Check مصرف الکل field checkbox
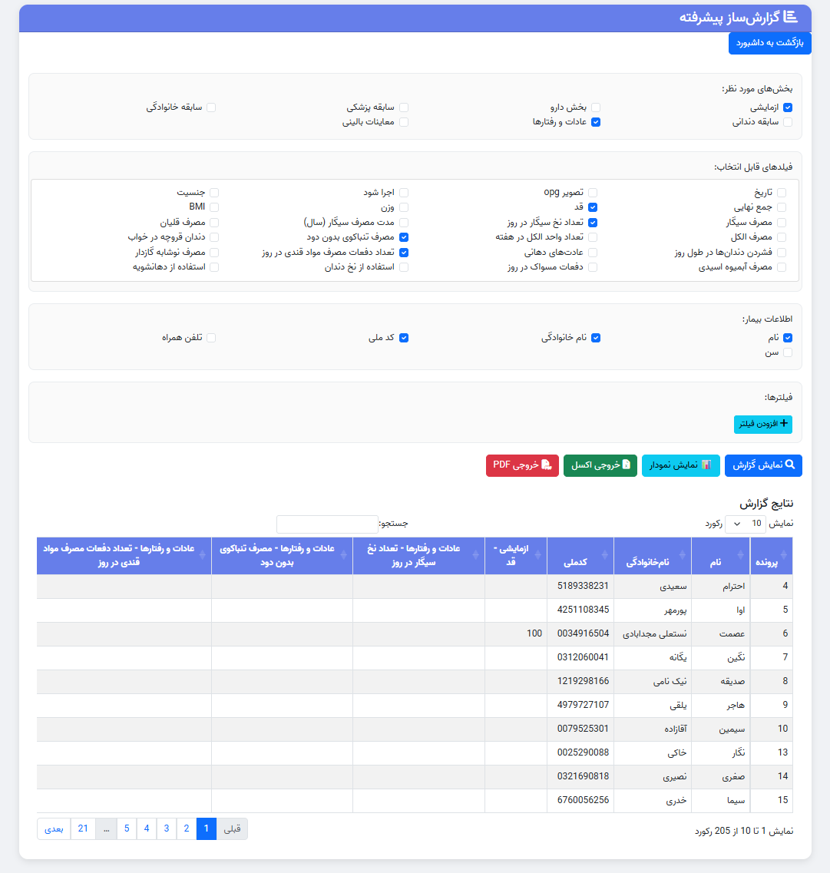Screen dimensions: 830x873 point(782,237)
